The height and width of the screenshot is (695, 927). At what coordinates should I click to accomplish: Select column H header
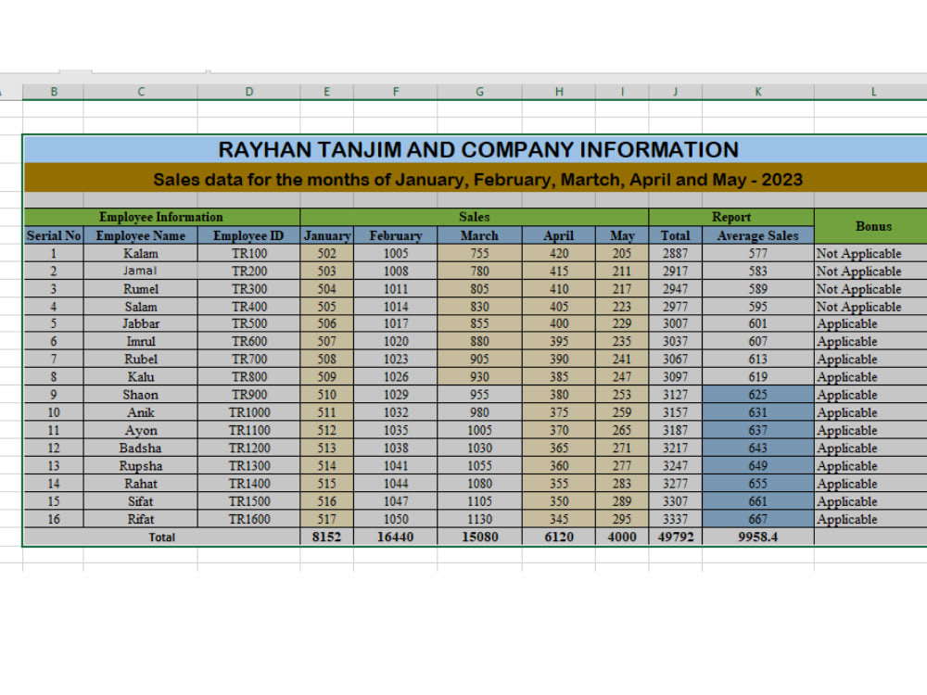tap(559, 92)
